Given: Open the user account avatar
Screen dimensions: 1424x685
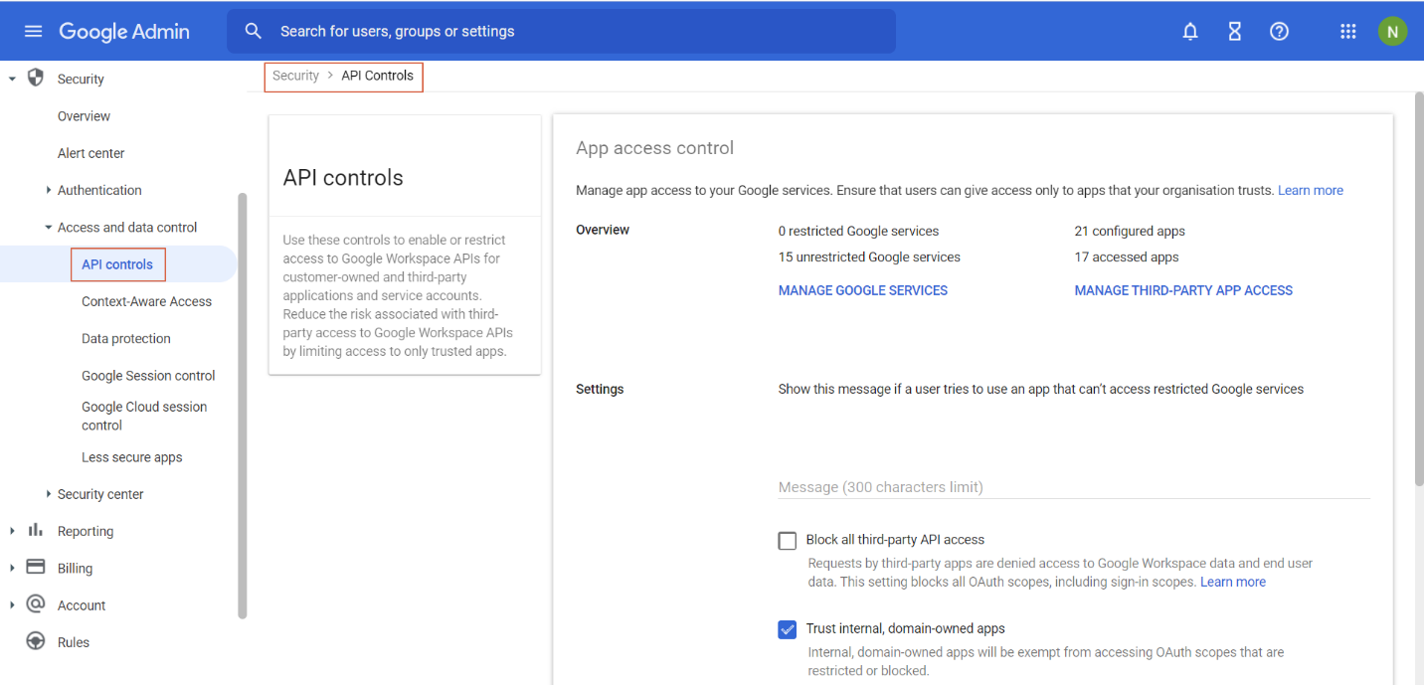Looking at the screenshot, I should [1392, 32].
